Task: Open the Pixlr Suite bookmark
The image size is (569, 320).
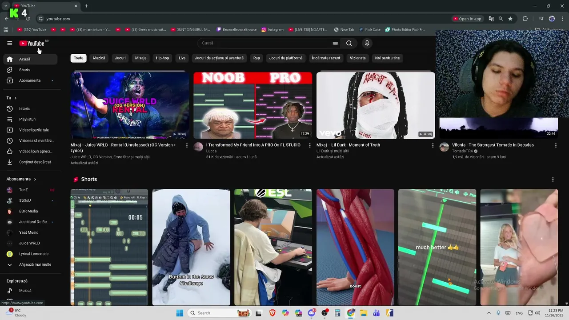Action: point(369,30)
